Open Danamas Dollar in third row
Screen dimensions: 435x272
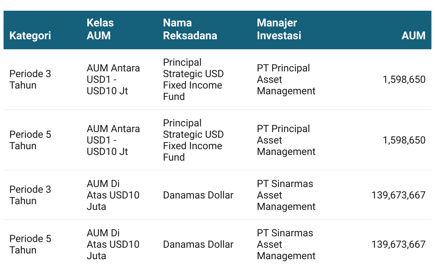198,195
